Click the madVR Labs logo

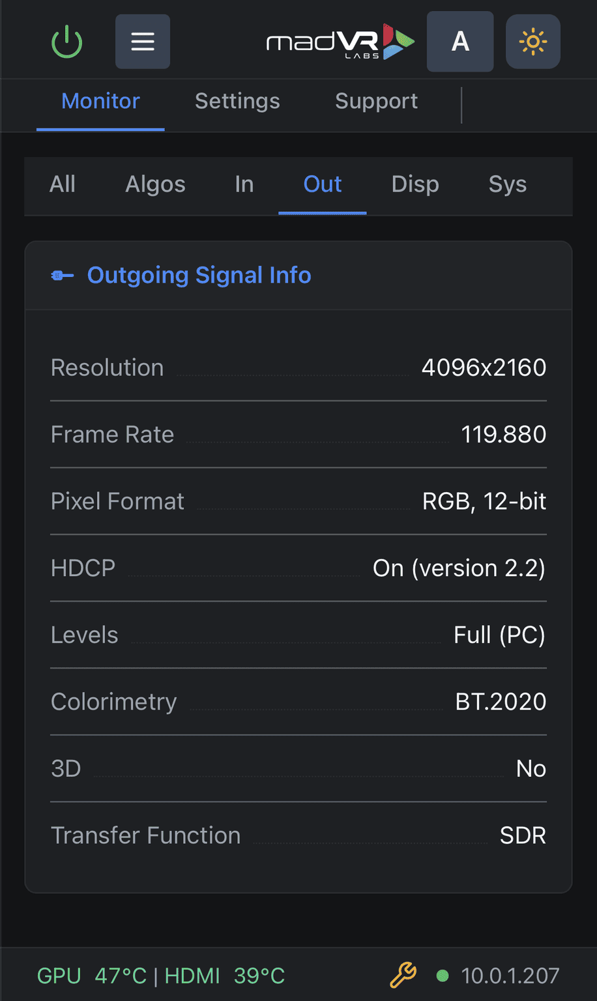[340, 42]
